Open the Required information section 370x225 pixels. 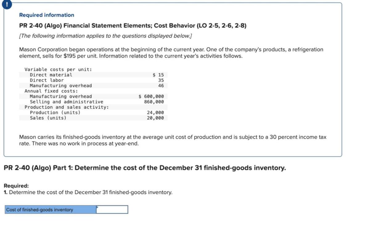[46, 15]
